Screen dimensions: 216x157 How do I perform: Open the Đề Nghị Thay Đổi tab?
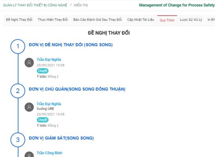click(19, 20)
